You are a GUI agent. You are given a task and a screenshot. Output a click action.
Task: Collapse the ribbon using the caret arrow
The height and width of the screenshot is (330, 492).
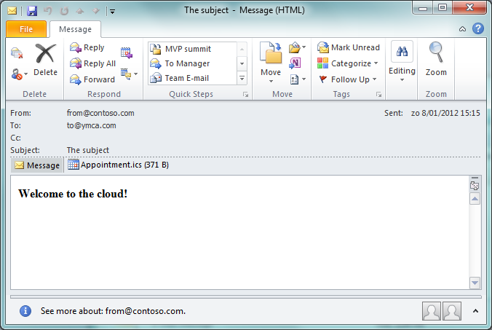[x=463, y=29]
